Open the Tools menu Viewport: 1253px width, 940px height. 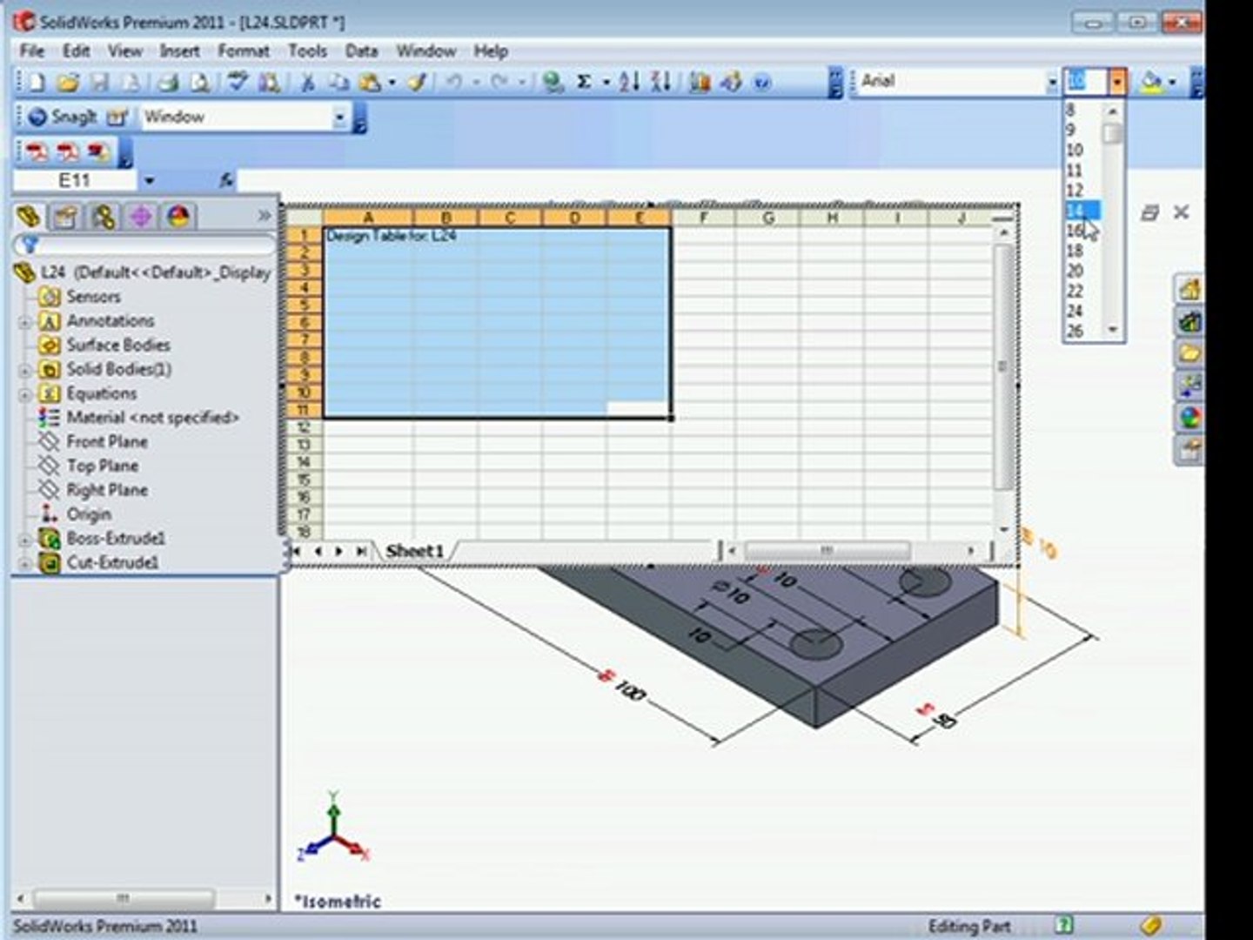tap(307, 50)
